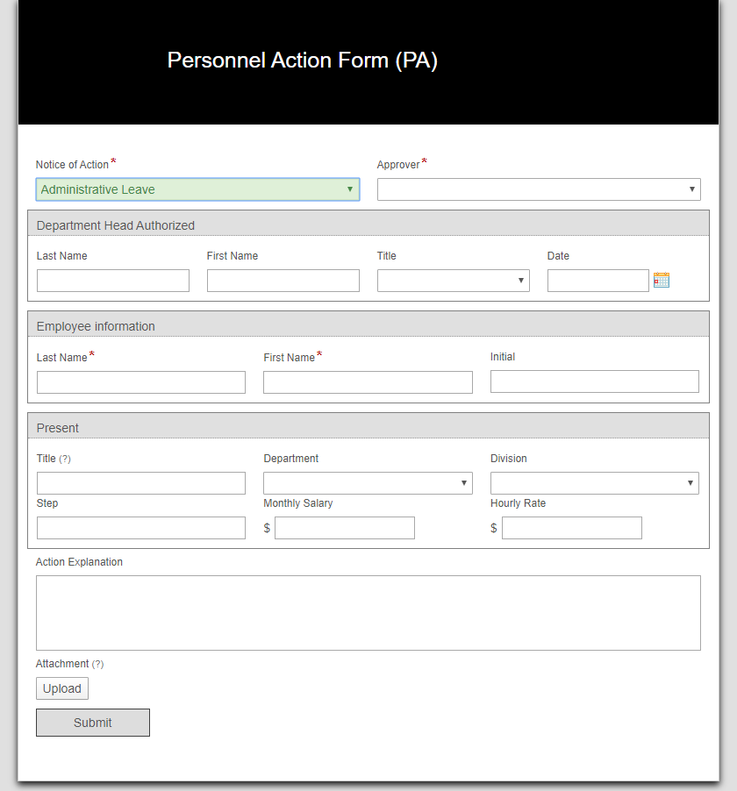737x791 pixels.
Task: Click the Employee First Name field
Action: click(368, 382)
